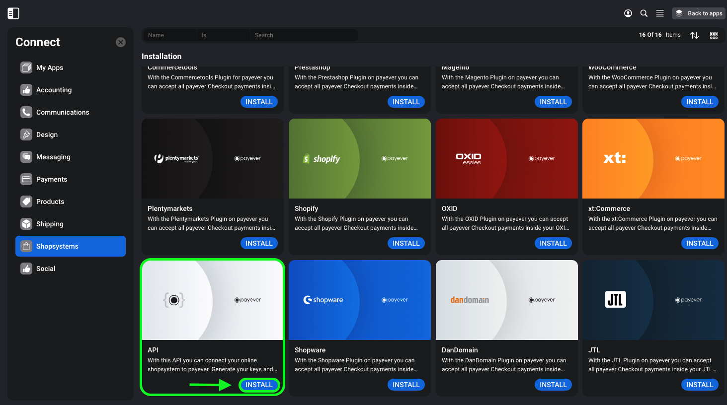
Task: Open the JTL card banner
Action: [653, 300]
